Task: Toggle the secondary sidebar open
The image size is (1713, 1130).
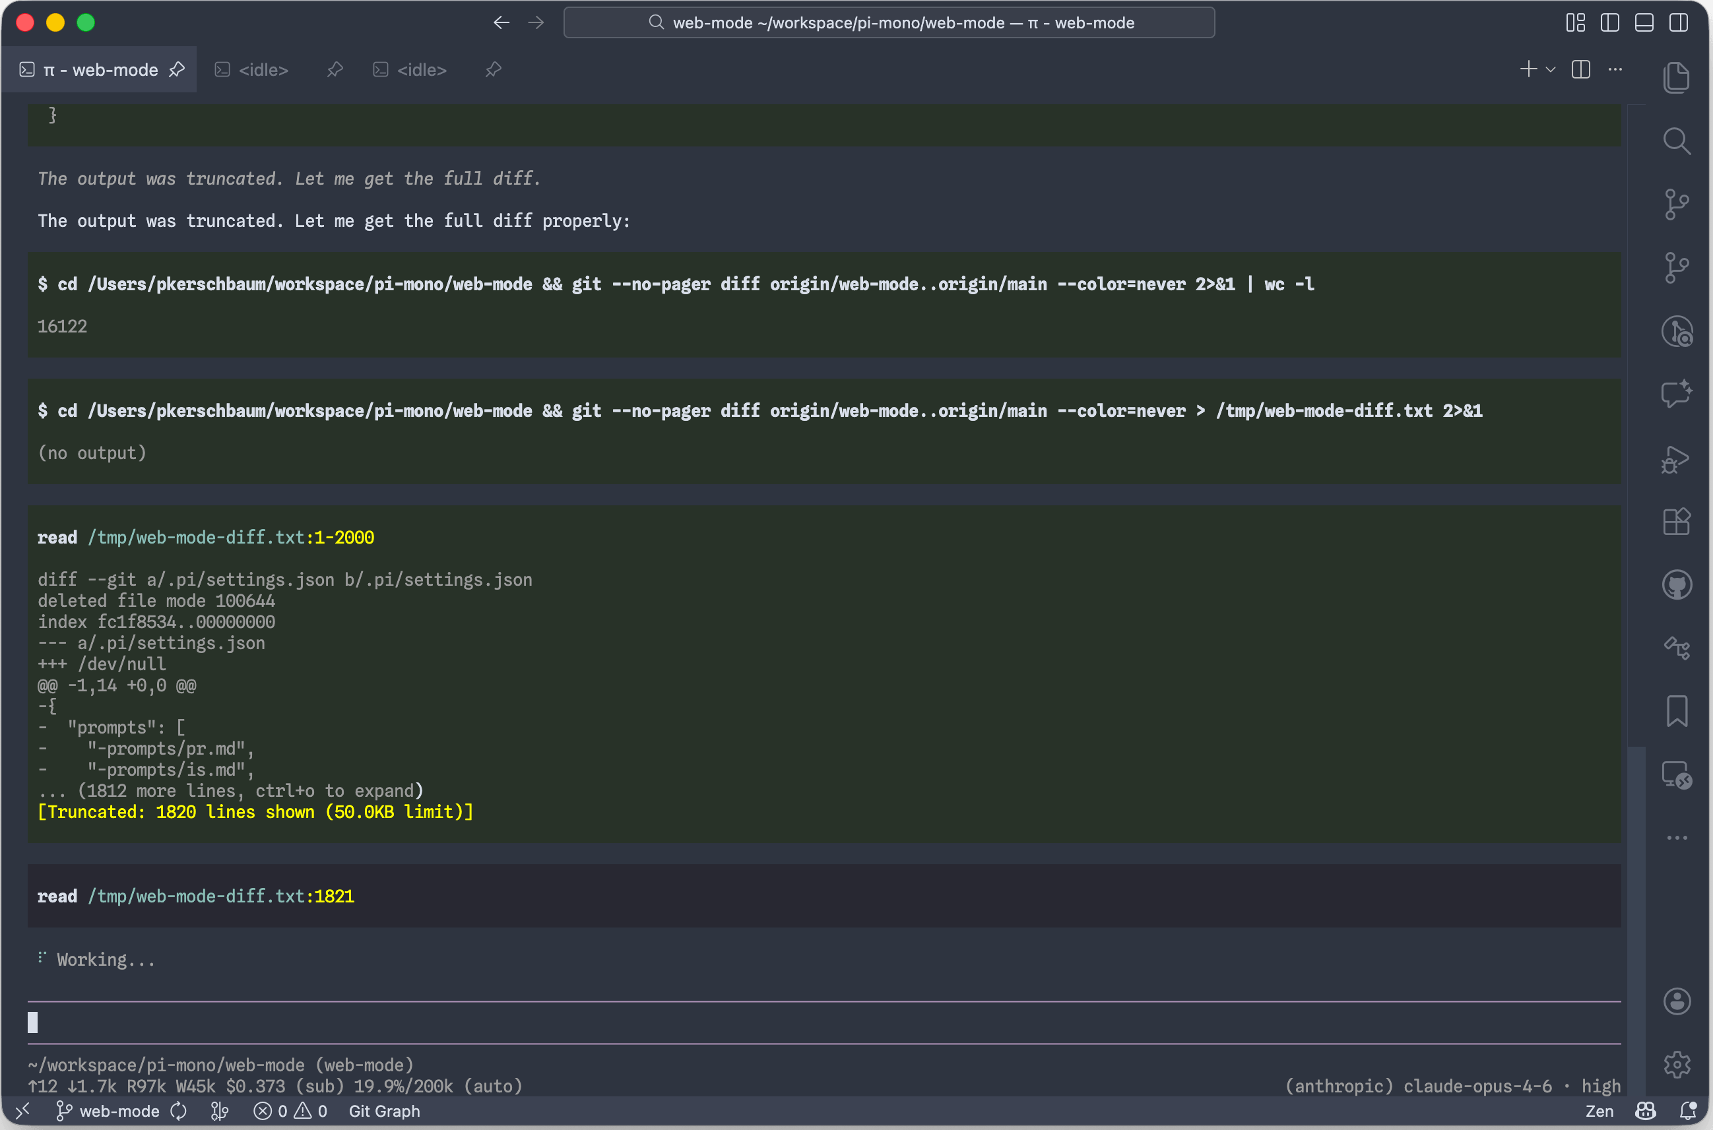Action: point(1679,22)
